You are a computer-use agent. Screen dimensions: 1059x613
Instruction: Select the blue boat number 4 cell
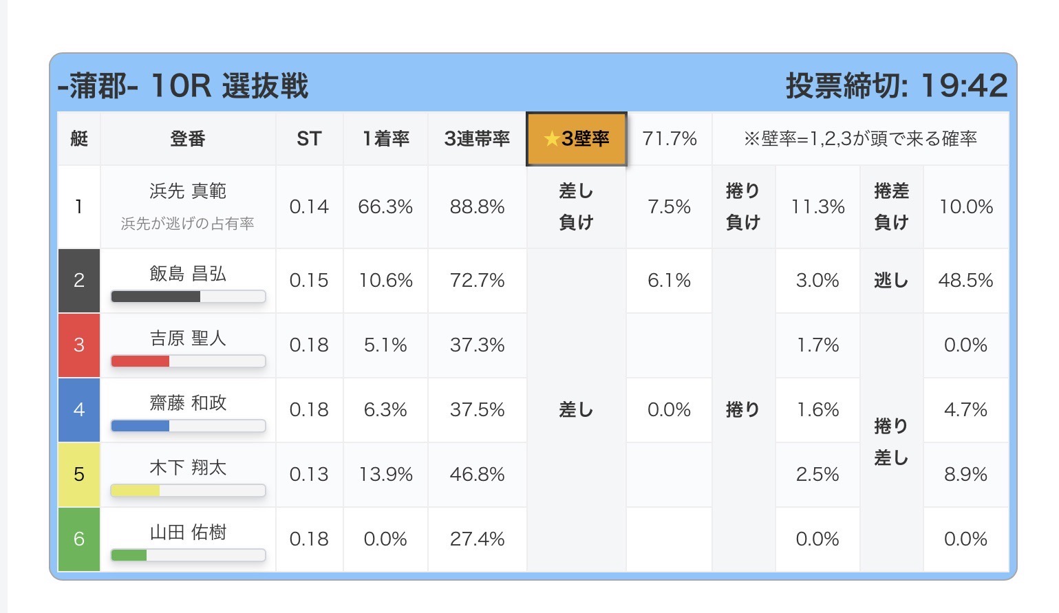[79, 410]
